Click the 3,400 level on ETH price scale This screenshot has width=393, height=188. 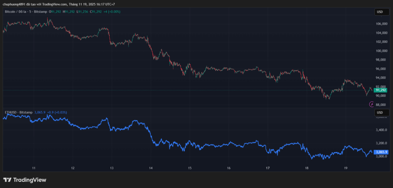pyautogui.click(x=381, y=130)
